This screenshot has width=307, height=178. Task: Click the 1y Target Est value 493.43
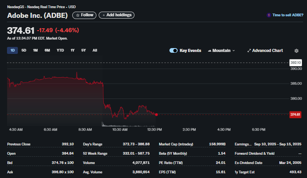[x=295, y=172]
